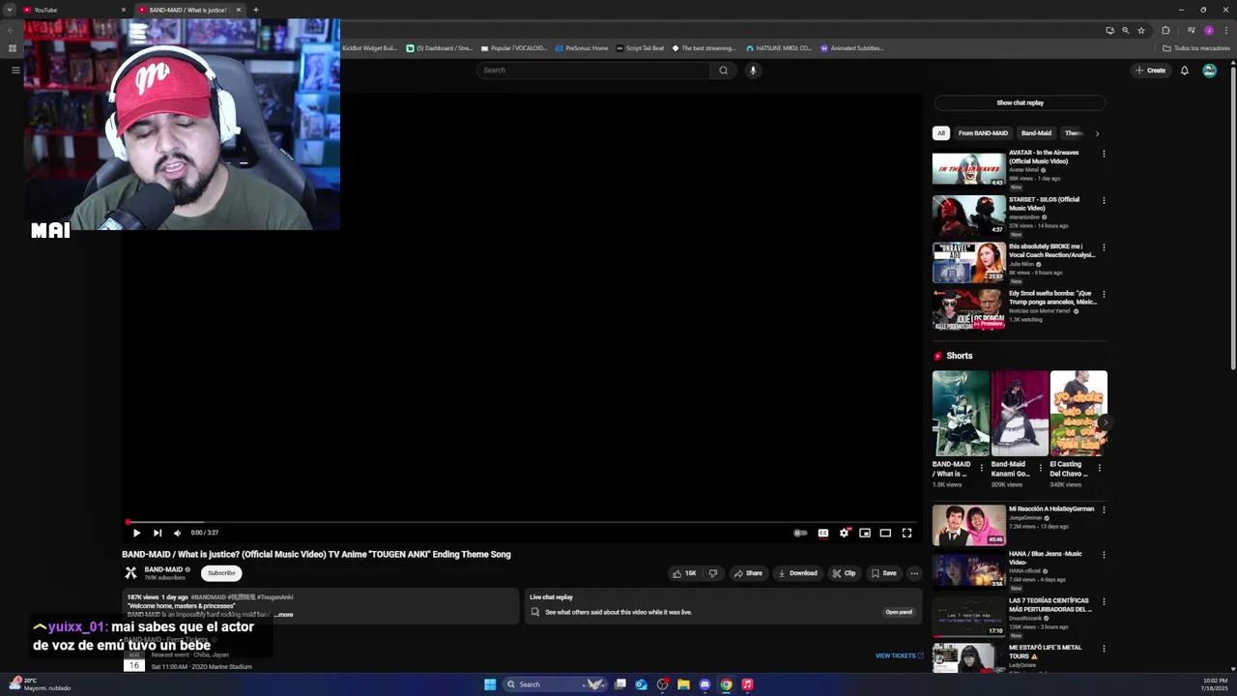Switch to BAND-MAID What is justice tab

188,10
